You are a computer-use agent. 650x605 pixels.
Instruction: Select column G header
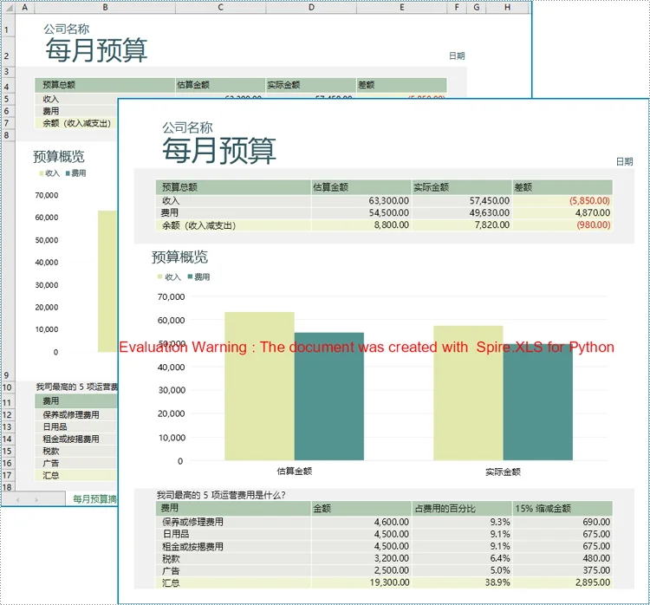(477, 8)
